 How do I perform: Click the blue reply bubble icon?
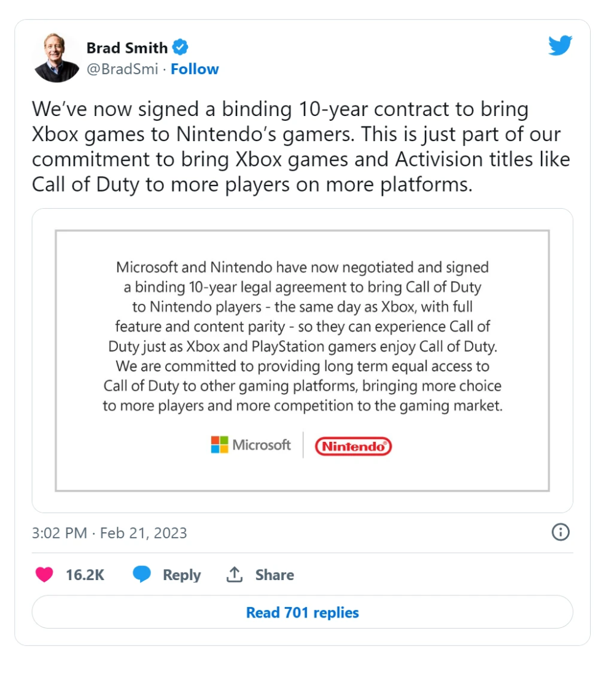[x=142, y=575]
